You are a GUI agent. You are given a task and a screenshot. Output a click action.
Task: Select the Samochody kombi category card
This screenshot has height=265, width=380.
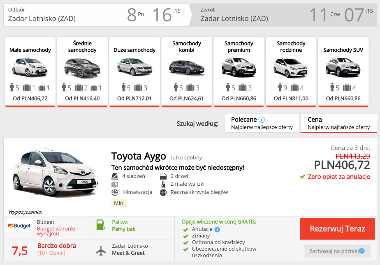pos(187,71)
